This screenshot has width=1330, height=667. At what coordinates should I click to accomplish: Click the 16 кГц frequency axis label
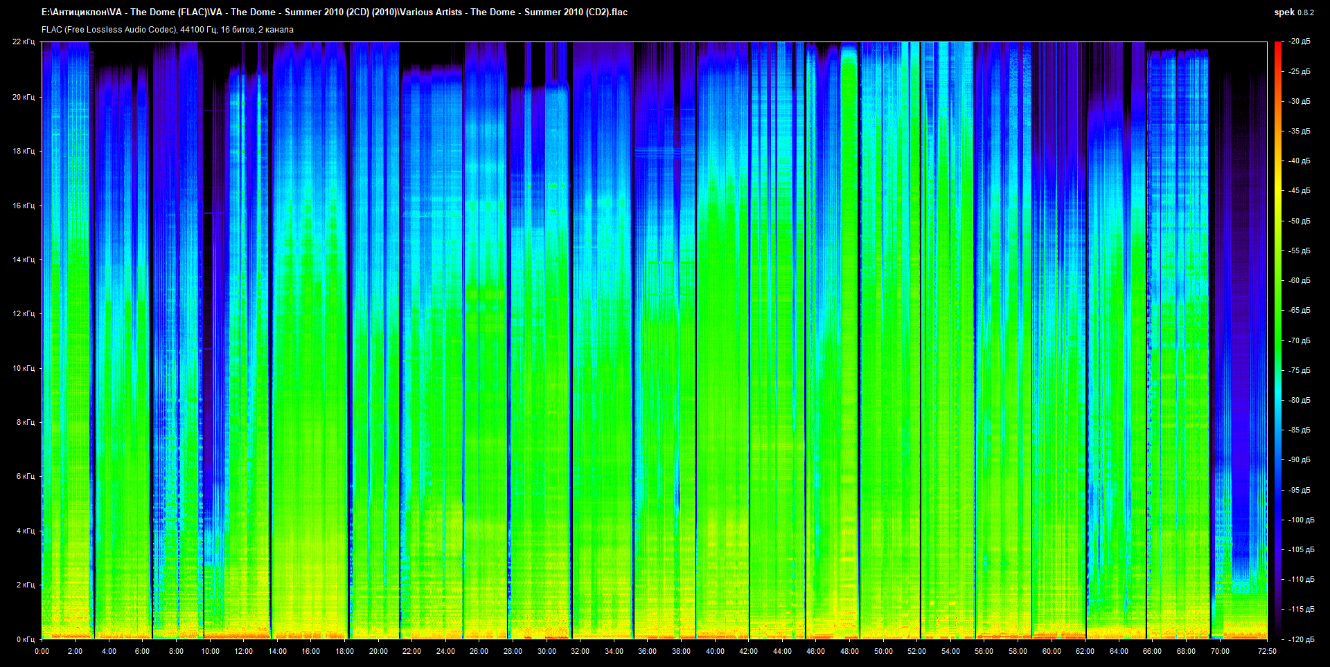click(24, 205)
